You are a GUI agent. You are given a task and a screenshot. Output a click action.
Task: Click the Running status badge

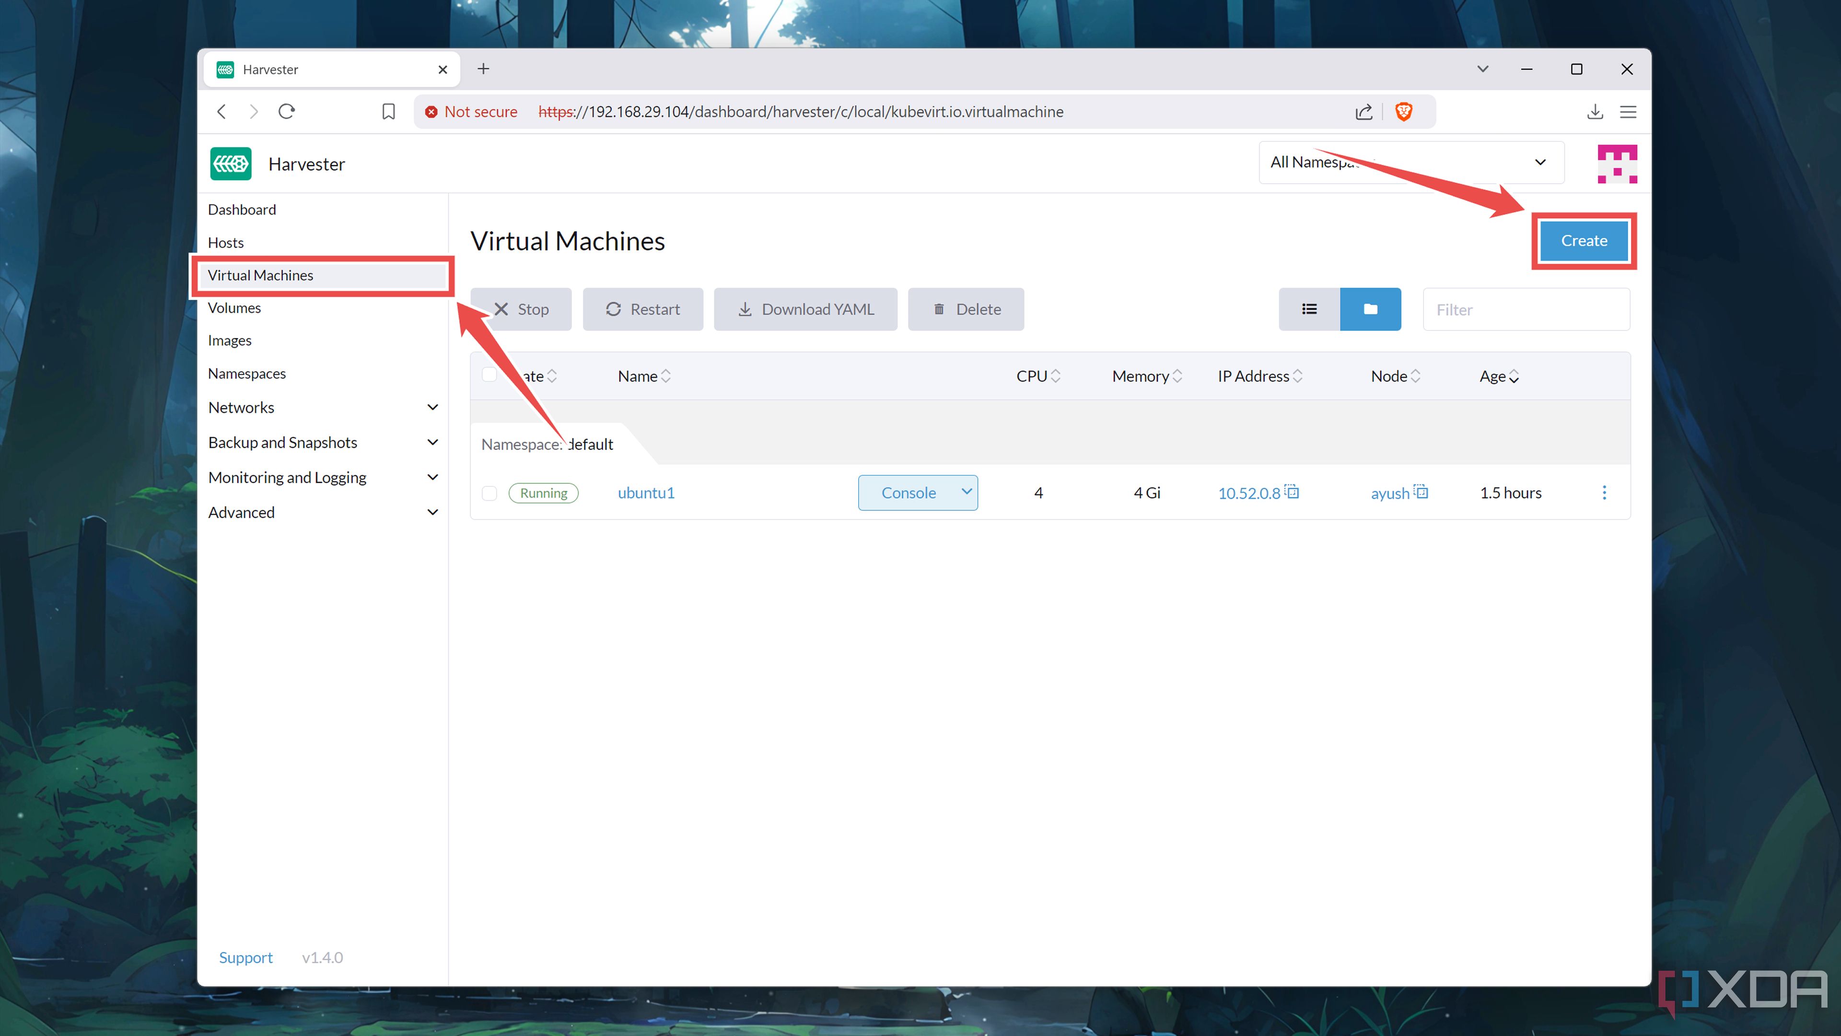pyautogui.click(x=543, y=493)
